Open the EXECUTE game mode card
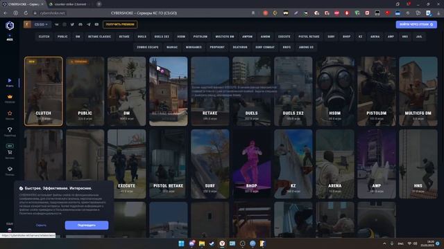 tap(126, 164)
